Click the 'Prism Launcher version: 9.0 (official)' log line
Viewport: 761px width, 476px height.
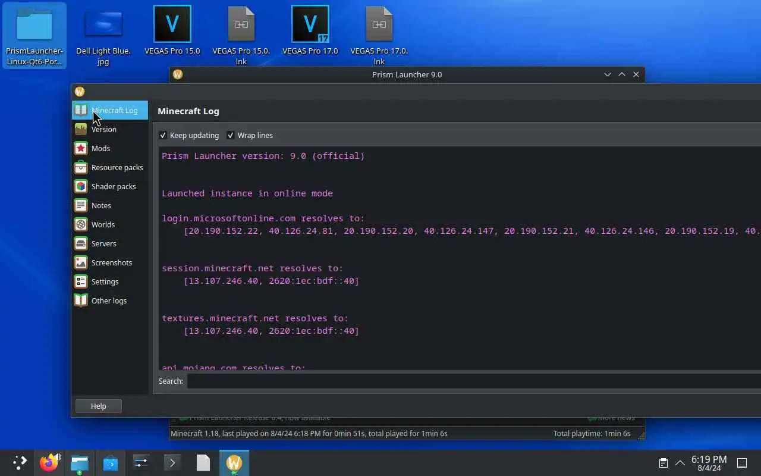263,156
